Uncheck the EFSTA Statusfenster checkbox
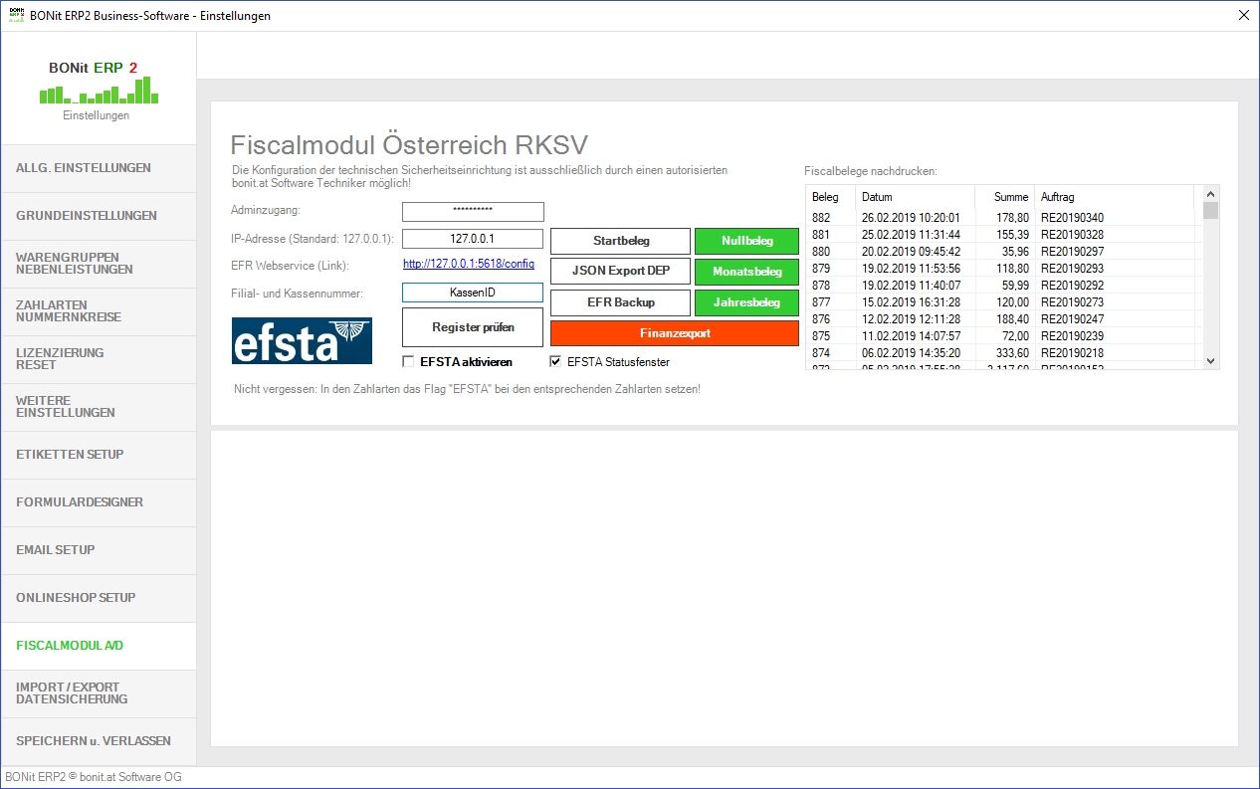The width and height of the screenshot is (1260, 789). pos(555,362)
